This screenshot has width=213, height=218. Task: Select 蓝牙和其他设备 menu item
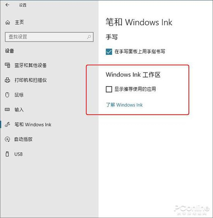[x=31, y=65]
